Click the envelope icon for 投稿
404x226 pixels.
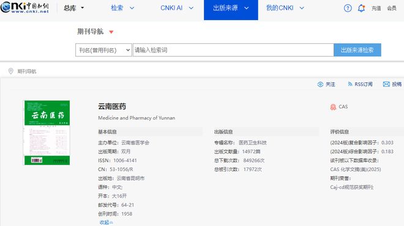386,84
